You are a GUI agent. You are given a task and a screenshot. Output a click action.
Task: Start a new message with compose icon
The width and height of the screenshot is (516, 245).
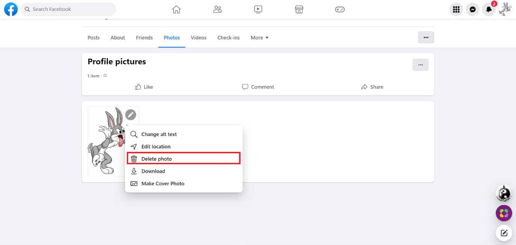504,233
